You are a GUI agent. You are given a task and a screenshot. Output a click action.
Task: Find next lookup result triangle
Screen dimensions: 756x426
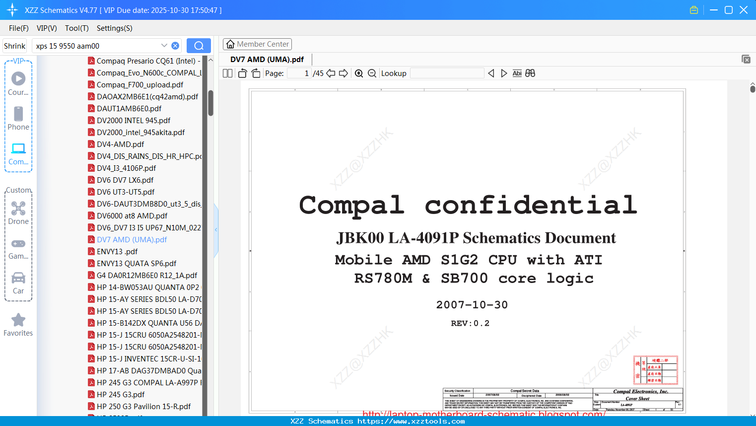pyautogui.click(x=504, y=73)
